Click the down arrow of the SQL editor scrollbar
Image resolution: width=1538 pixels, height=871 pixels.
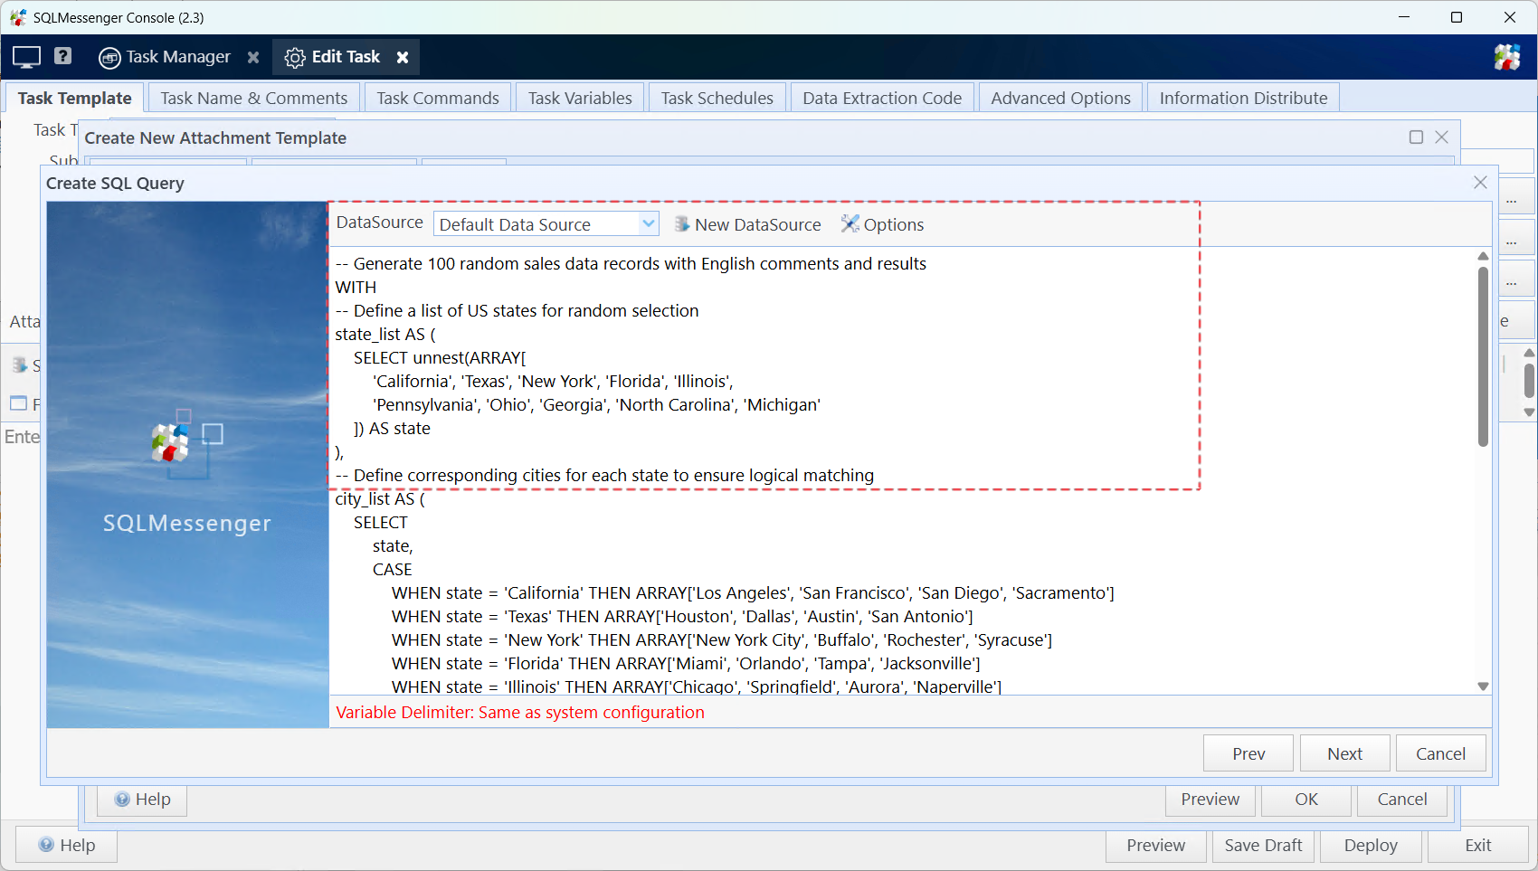(1483, 686)
